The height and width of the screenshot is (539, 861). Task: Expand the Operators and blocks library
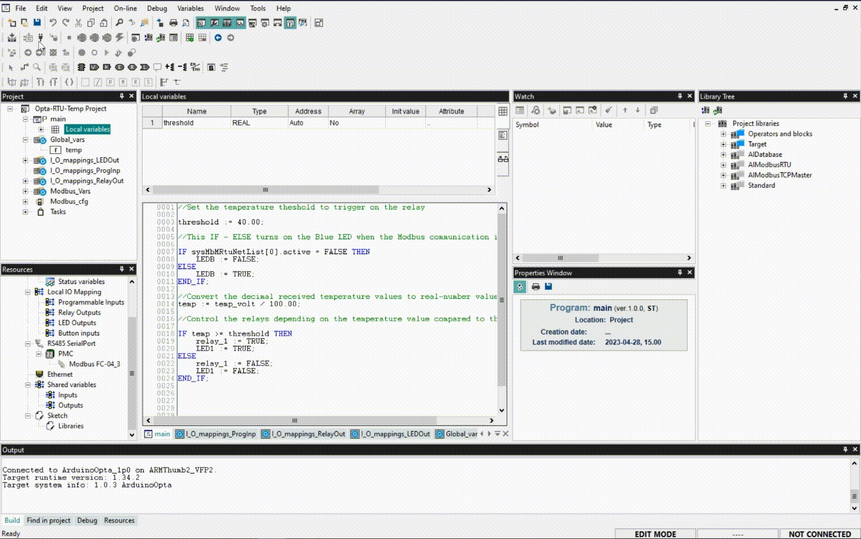tap(723, 134)
